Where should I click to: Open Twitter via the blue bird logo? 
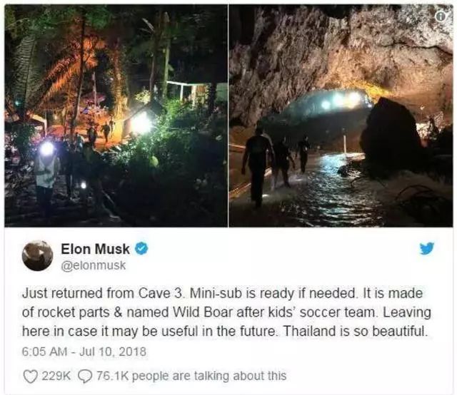point(427,248)
